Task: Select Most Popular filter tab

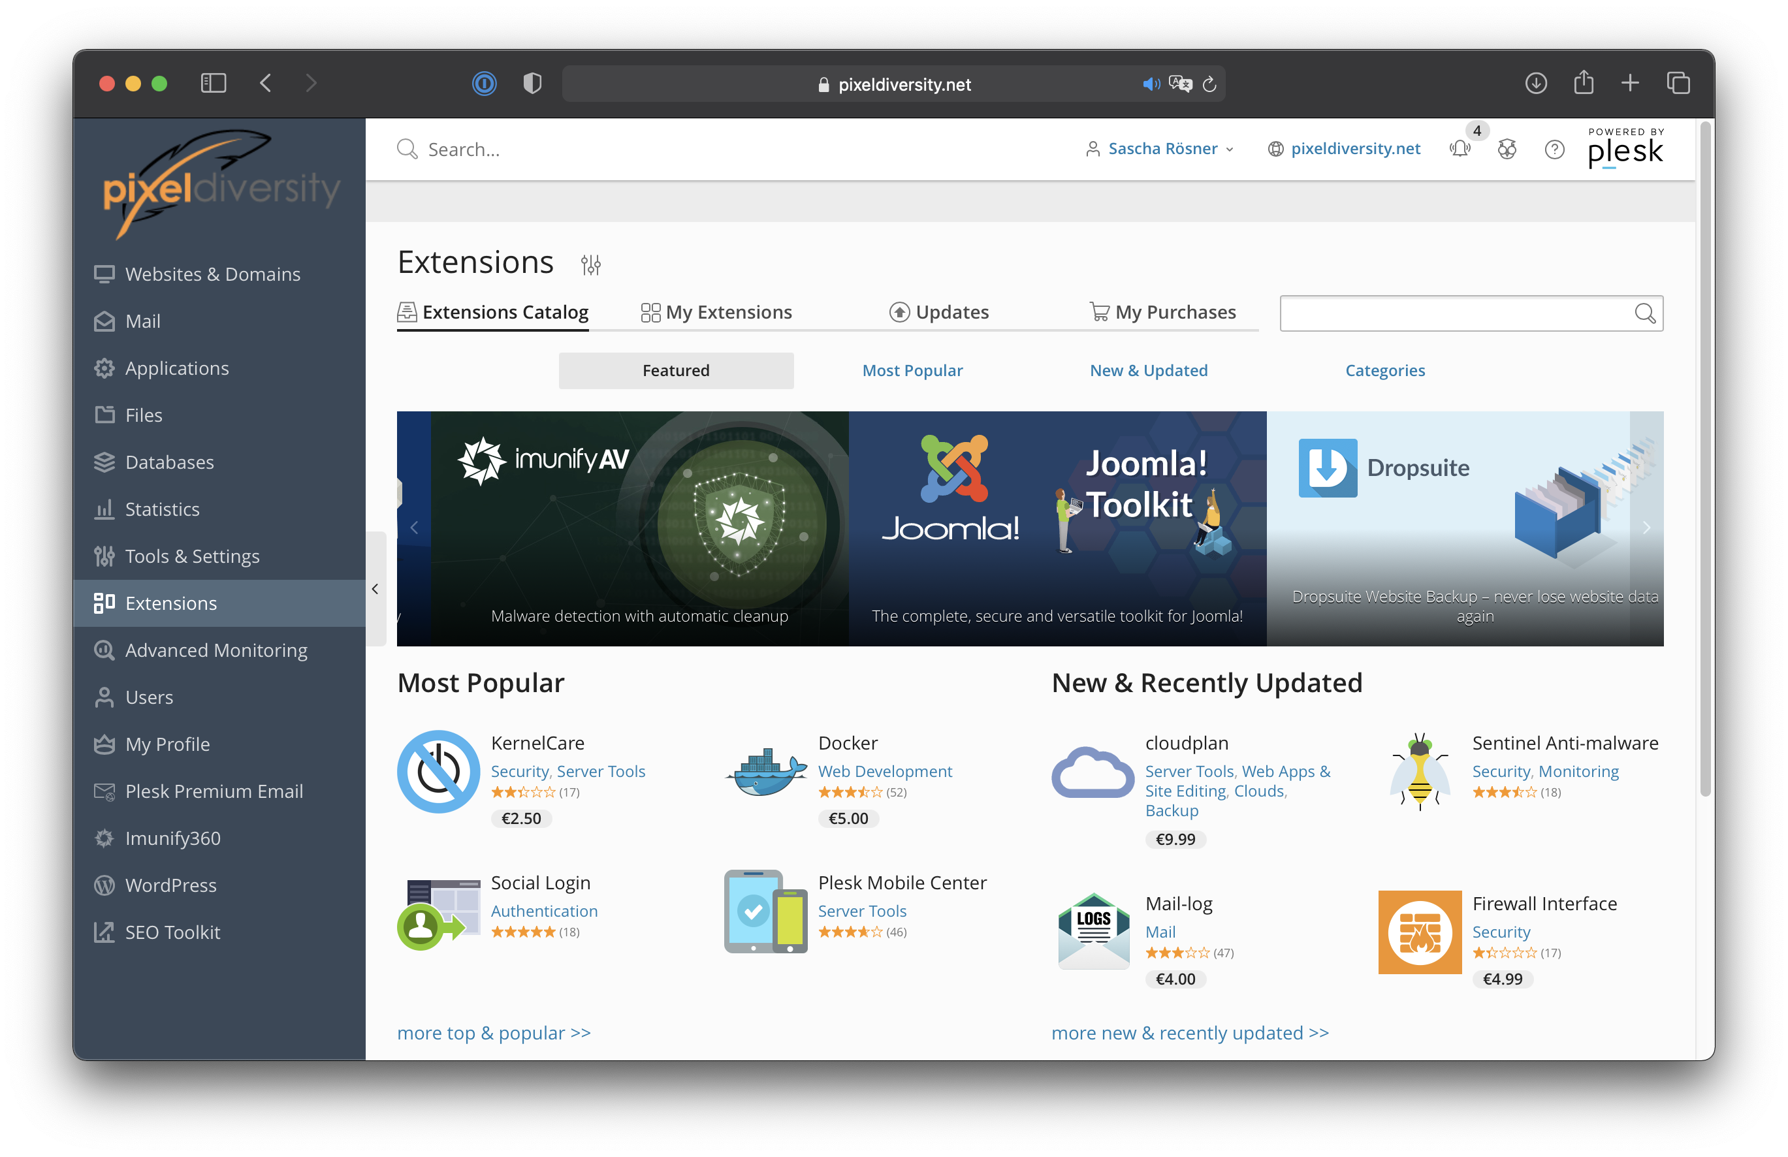Action: 911,370
